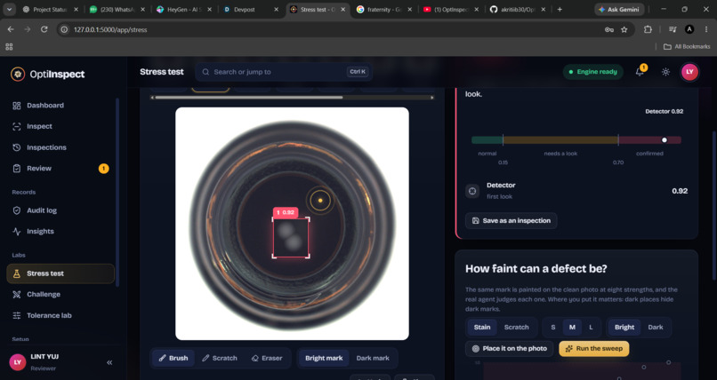Click the scrollbar's left arrow
Image resolution: width=717 pixels, height=380 pixels.
[x=152, y=97]
